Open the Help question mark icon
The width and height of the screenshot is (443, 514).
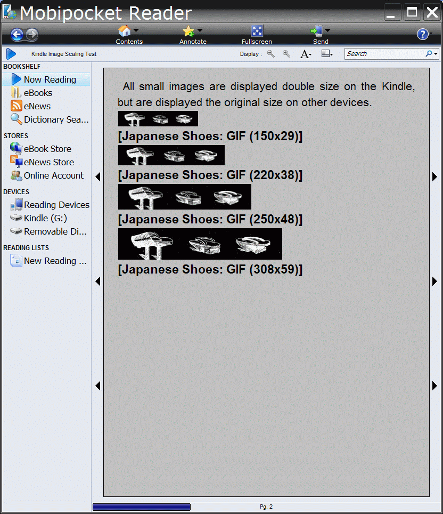(x=422, y=34)
